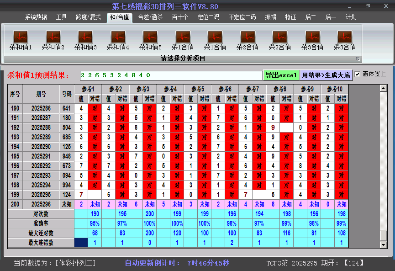Open the 定位二码 tab
The height and width of the screenshot is (271, 395).
[x=210, y=17]
